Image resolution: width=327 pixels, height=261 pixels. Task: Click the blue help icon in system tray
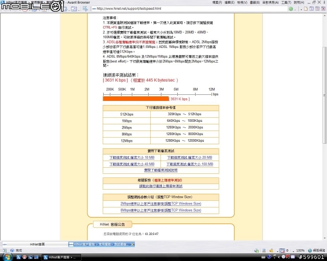[269, 257]
